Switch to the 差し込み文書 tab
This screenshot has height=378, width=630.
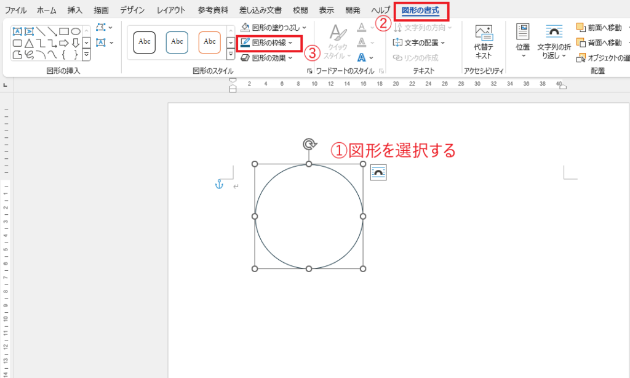tap(260, 10)
